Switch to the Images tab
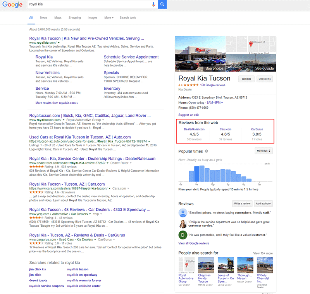310x294 pixels. [x=93, y=17]
